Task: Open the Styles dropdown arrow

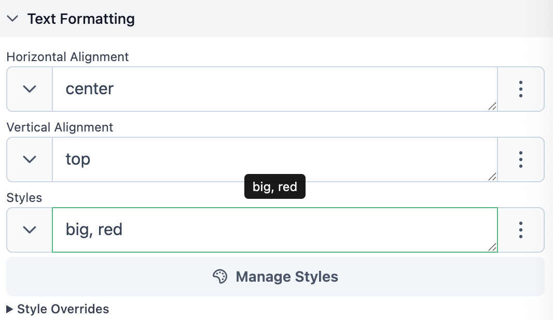Action: [x=30, y=230]
